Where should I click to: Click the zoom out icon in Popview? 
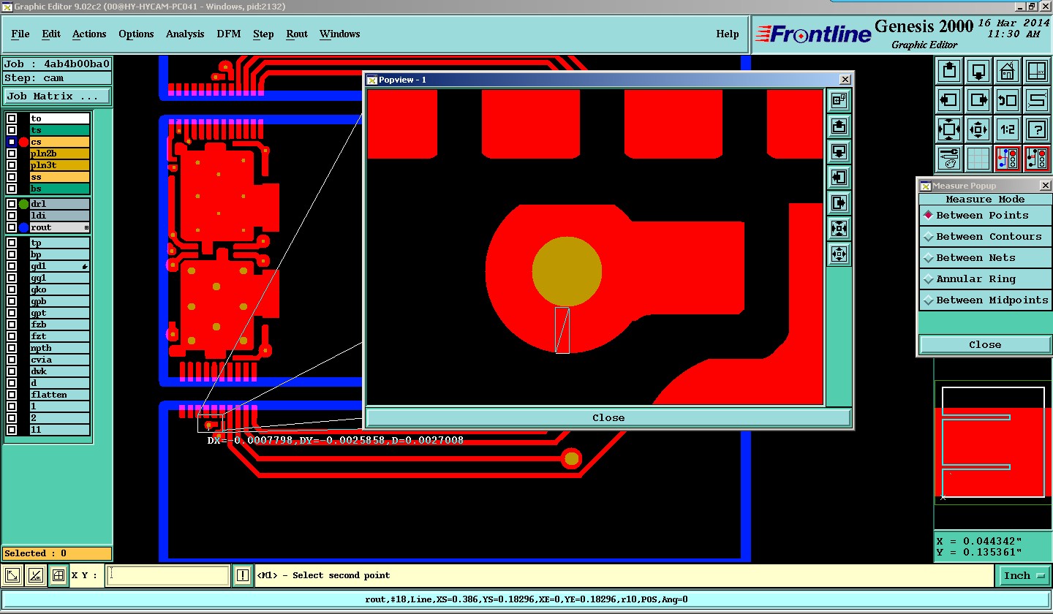[x=839, y=254]
